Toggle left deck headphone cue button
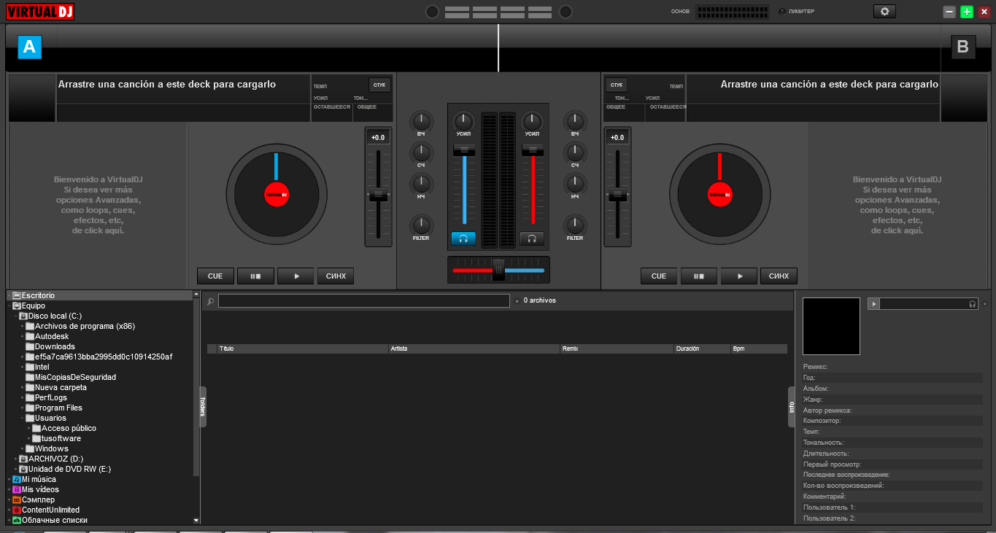The width and height of the screenshot is (996, 533). tap(463, 238)
